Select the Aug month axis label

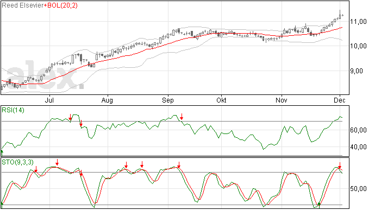pyautogui.click(x=107, y=100)
